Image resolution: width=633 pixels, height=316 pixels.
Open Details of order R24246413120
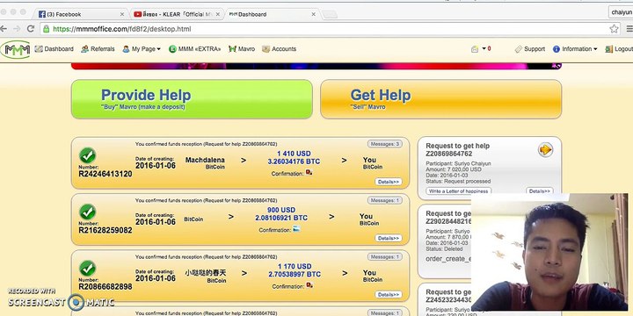(x=389, y=182)
